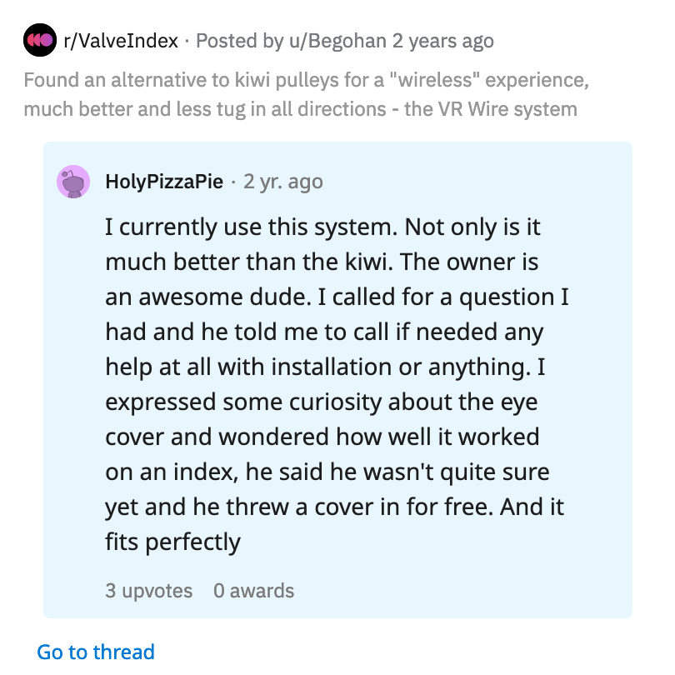Follow the "Go to thread" link
The width and height of the screenshot is (675, 675).
coord(96,652)
